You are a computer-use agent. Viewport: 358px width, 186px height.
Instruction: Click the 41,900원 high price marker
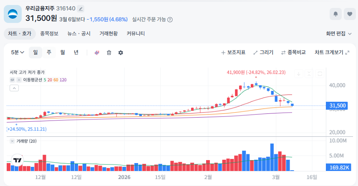click(x=256, y=72)
